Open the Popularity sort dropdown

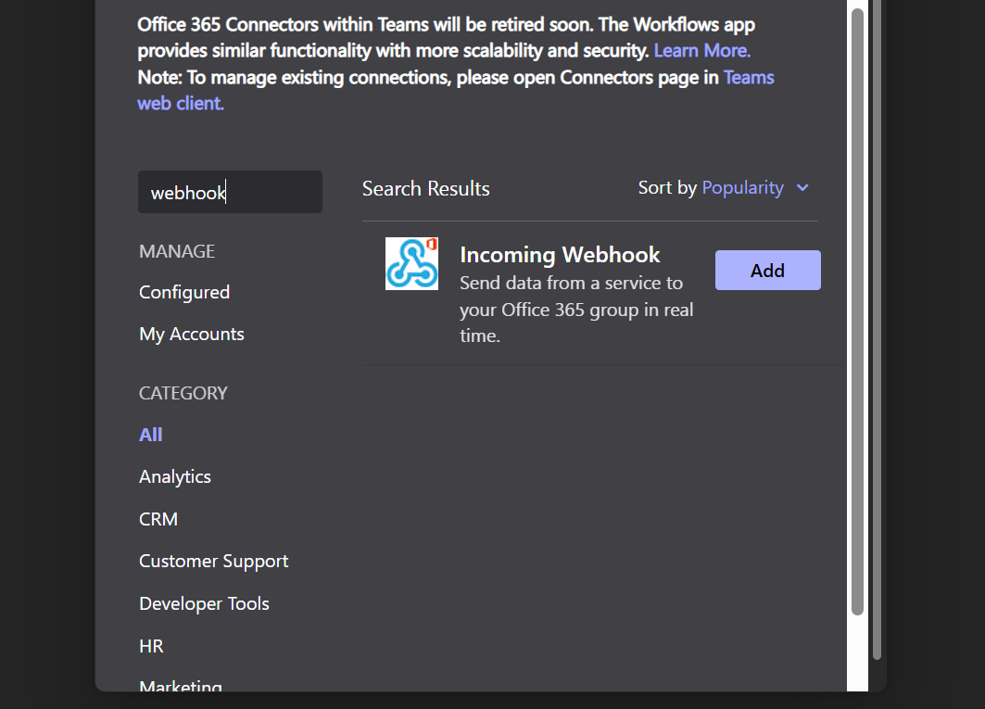743,187
